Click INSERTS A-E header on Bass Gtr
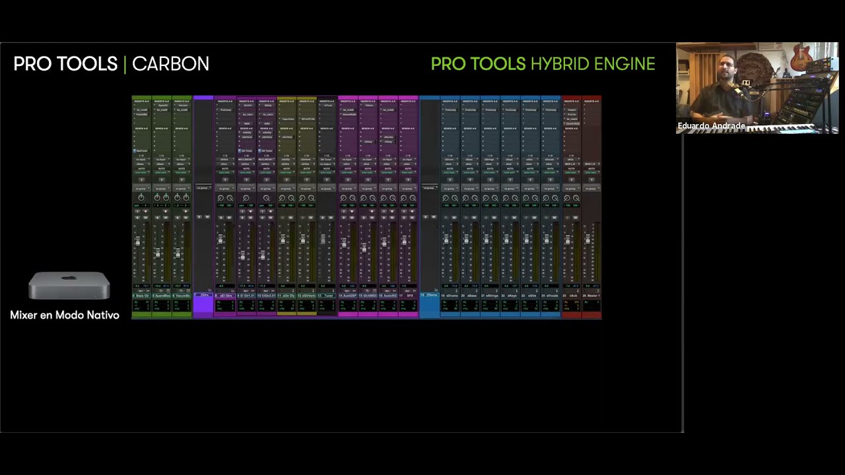The width and height of the screenshot is (845, 475). click(142, 101)
